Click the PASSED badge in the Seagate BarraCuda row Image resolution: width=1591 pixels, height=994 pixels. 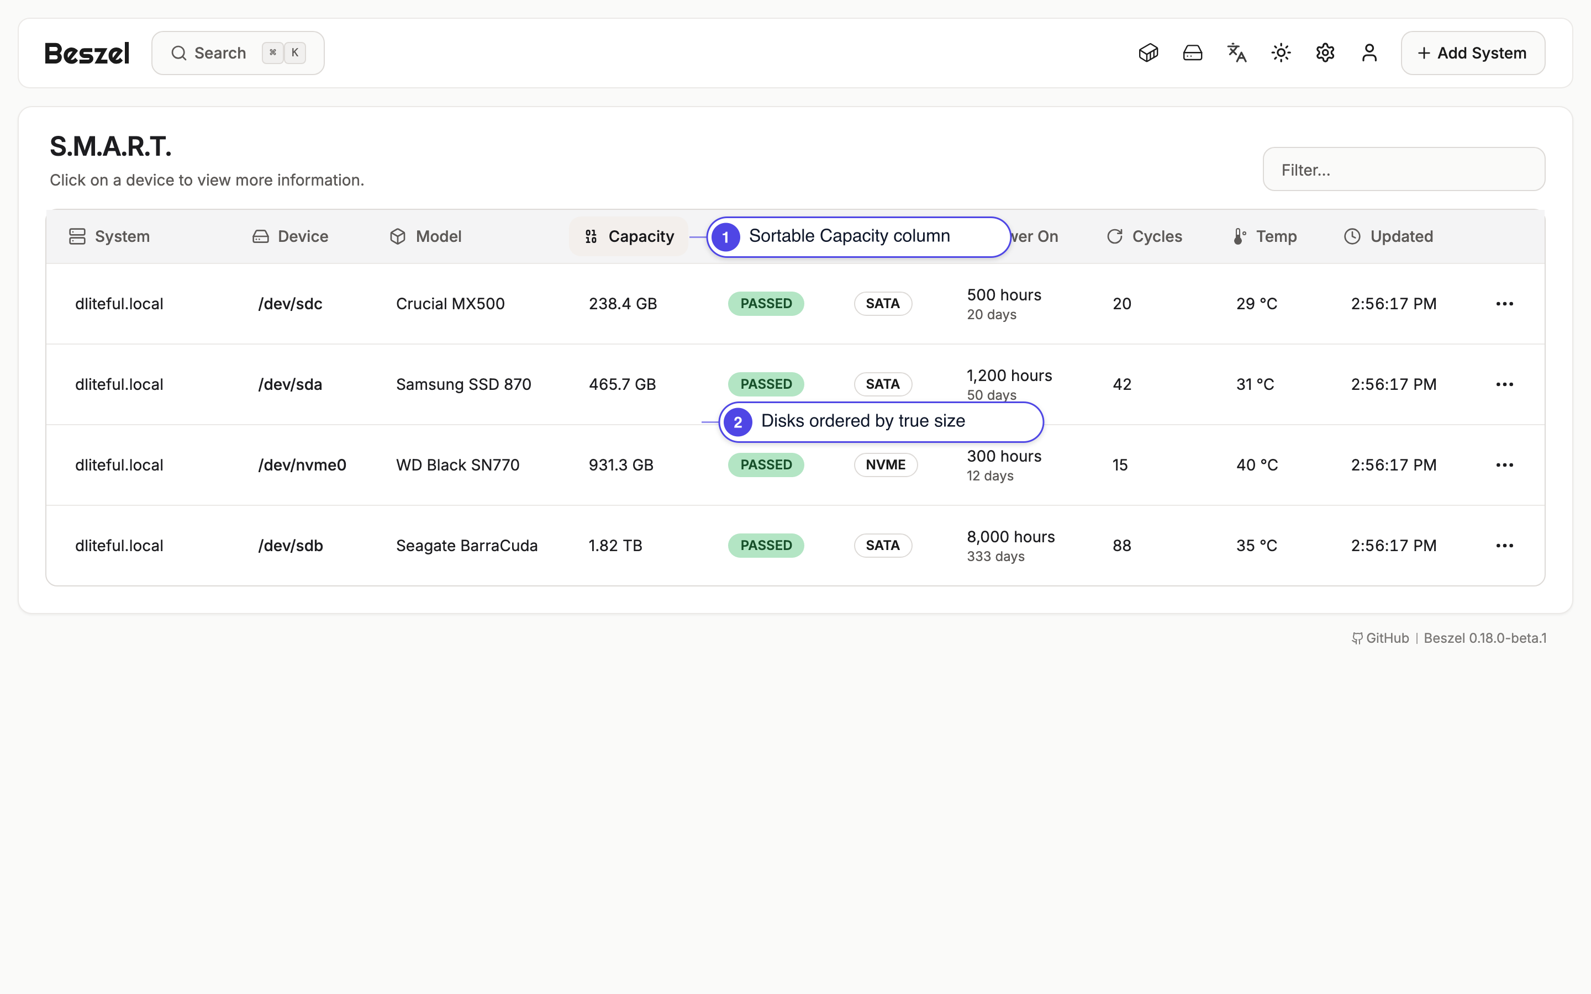766,546
